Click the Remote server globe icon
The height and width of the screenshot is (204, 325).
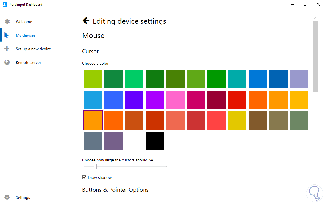7,62
